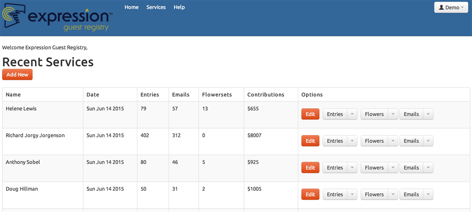
Task: View Emails for Richard Jorgy Jorgenson
Action: pos(412,141)
